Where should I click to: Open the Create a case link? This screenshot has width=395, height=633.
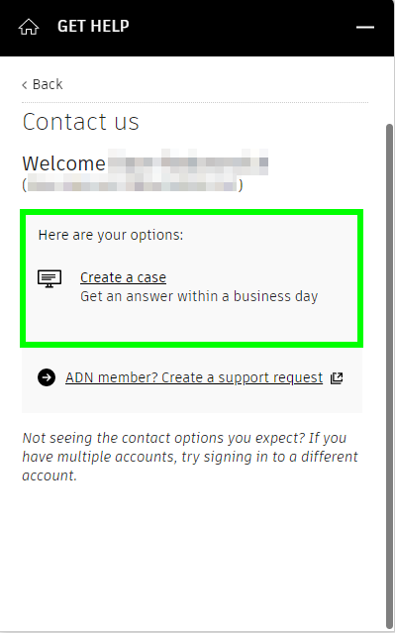(123, 277)
